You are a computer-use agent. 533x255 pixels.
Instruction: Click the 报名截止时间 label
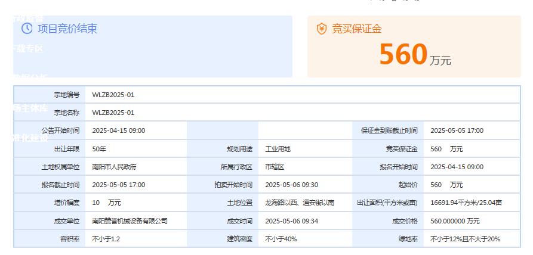(x=60, y=185)
